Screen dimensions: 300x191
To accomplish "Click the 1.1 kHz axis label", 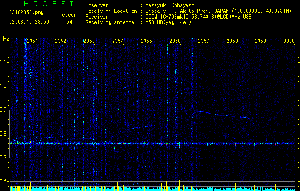I will click(4, 62).
